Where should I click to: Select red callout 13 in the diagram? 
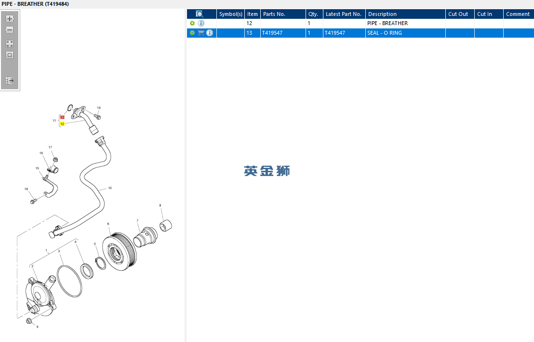tap(62, 117)
